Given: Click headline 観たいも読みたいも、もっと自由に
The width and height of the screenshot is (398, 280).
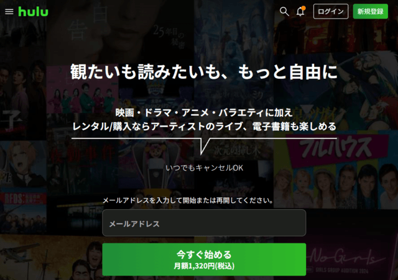Looking at the screenshot, I should [x=204, y=72].
